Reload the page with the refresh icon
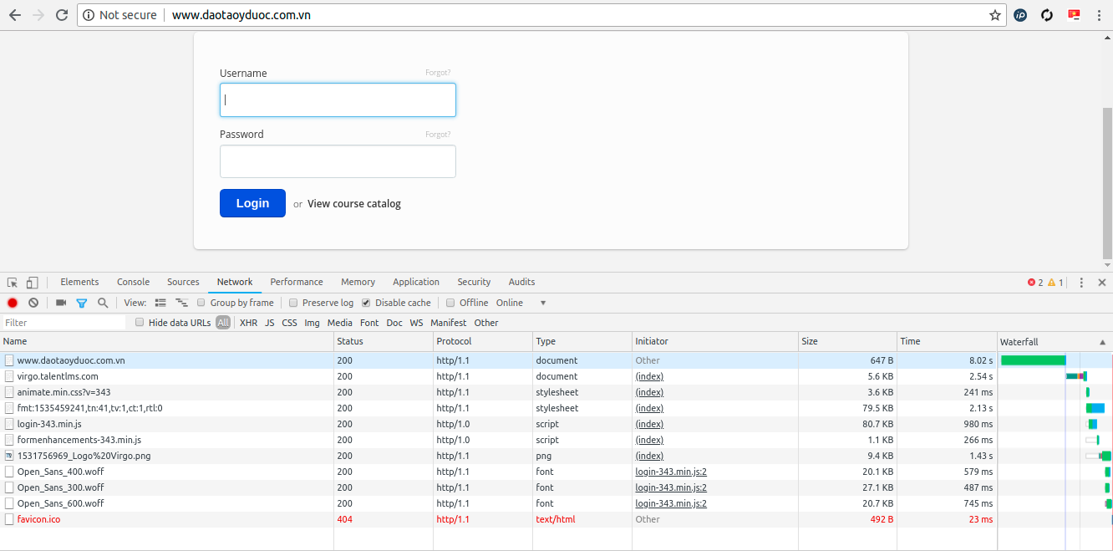 [x=62, y=15]
